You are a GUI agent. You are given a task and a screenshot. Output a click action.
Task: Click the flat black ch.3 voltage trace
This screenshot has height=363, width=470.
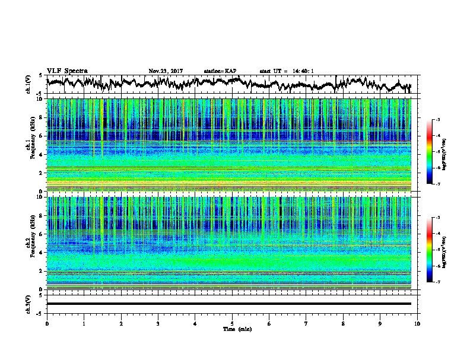tap(229, 304)
